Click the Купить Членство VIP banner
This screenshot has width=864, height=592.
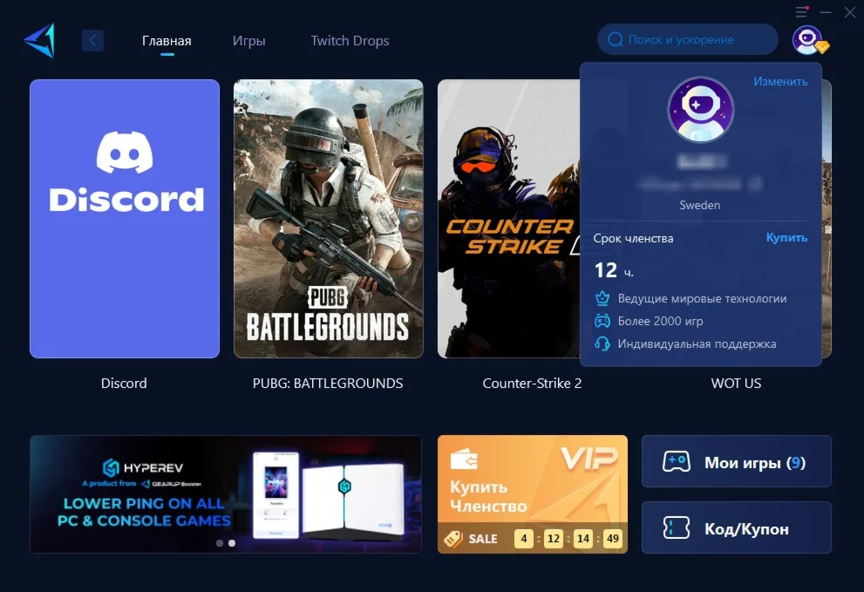pyautogui.click(x=533, y=494)
